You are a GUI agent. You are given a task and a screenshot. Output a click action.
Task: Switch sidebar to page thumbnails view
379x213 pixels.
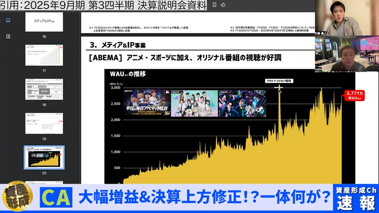click(8, 20)
